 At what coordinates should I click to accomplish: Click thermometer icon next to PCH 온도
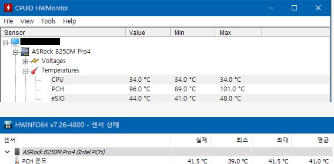pyautogui.click(x=17, y=161)
